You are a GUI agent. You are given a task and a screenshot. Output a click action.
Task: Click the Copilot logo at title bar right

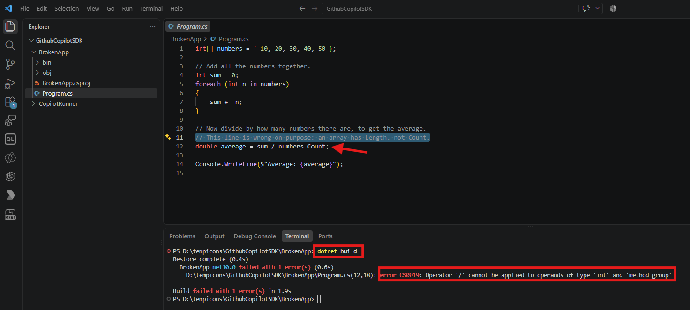click(x=613, y=8)
